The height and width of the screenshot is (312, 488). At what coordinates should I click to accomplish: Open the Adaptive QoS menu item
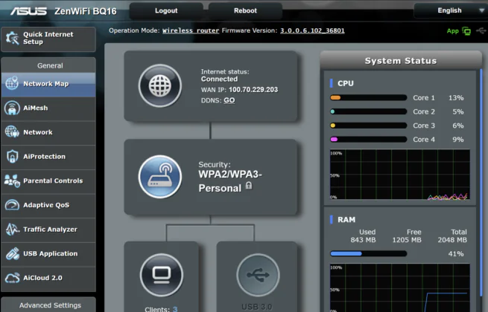point(48,205)
